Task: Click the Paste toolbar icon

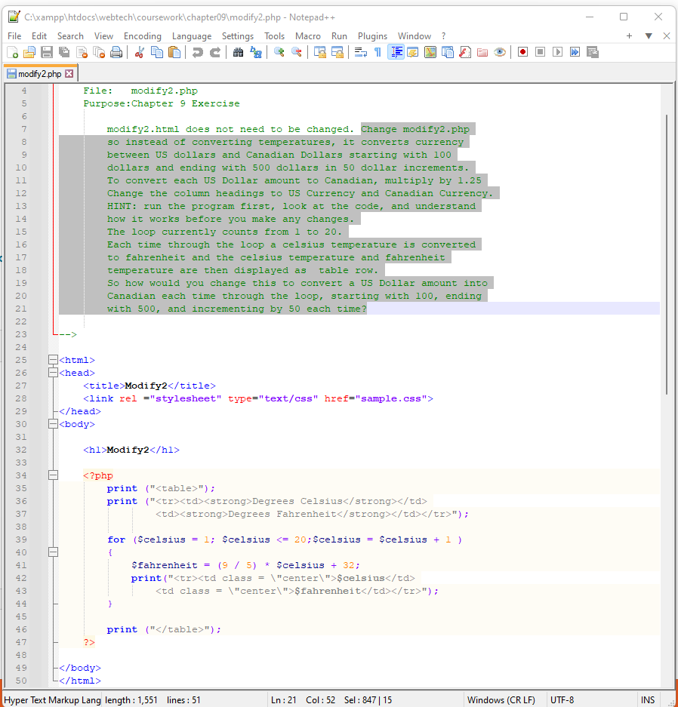Action: click(174, 52)
